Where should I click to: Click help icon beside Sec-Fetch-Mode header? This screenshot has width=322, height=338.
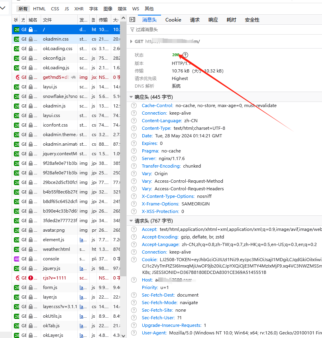coord(134,303)
